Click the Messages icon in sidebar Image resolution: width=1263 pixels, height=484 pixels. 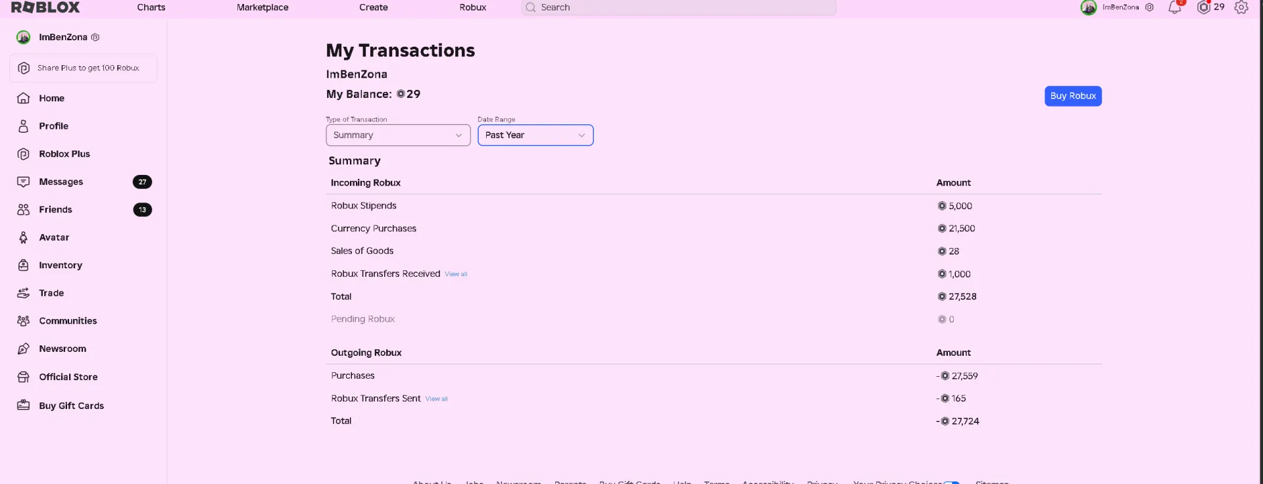pos(24,181)
